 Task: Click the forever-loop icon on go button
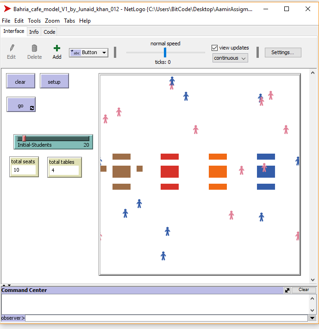pyautogui.click(x=32, y=108)
